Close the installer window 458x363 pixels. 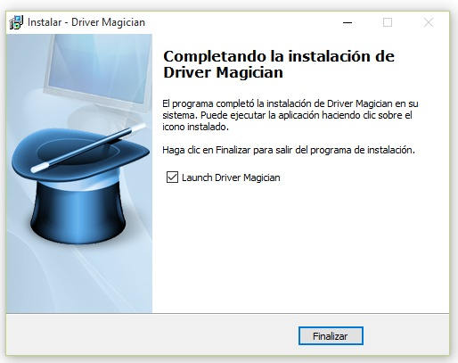(429, 22)
